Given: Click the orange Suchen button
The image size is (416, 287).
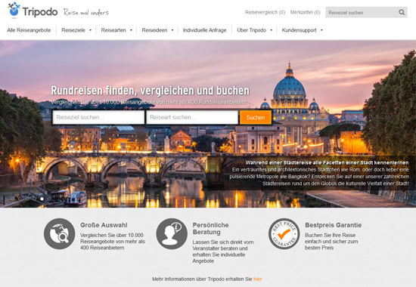Looking at the screenshot, I should click(256, 117).
